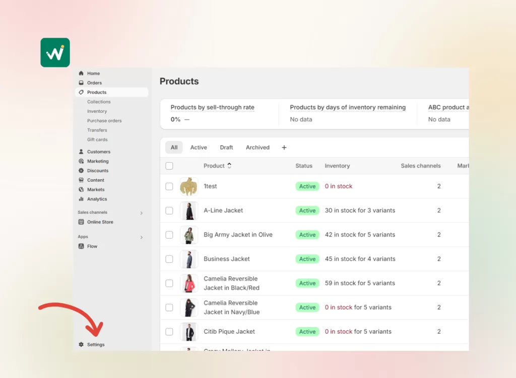516x378 pixels.
Task: Open the Inventory sidebar link
Action: tap(97, 111)
